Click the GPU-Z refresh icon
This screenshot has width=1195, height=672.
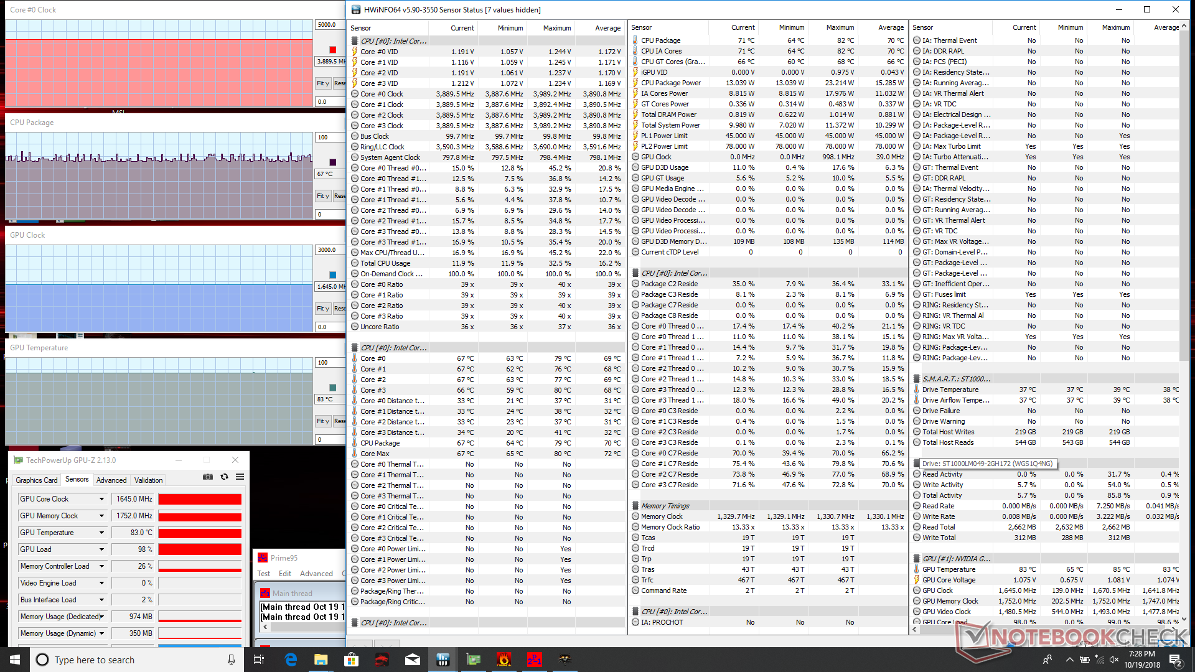(x=224, y=477)
